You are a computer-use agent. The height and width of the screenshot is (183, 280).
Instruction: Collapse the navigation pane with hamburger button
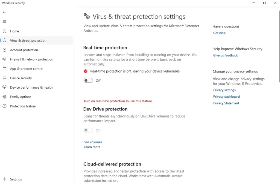tap(4, 22)
